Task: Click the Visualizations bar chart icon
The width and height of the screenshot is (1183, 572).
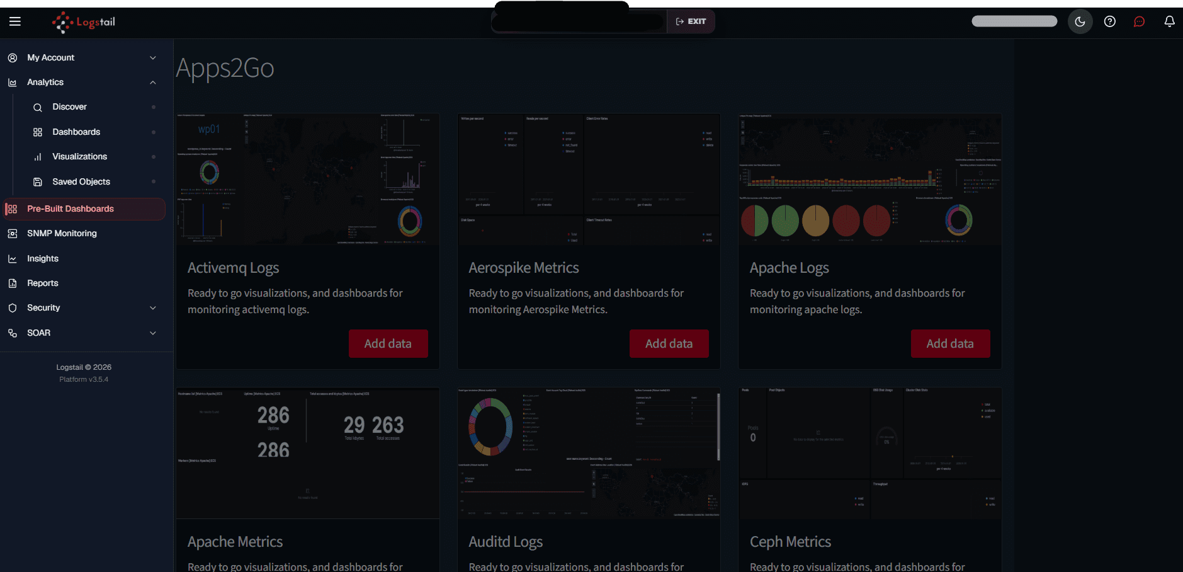Action: point(38,157)
